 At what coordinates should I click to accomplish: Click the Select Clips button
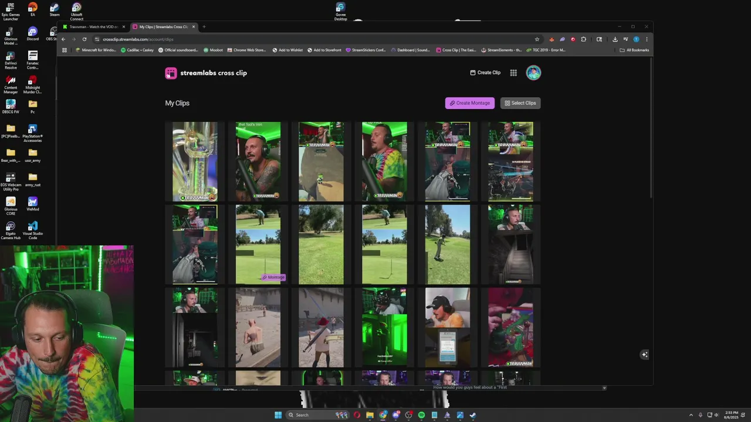[x=520, y=103]
